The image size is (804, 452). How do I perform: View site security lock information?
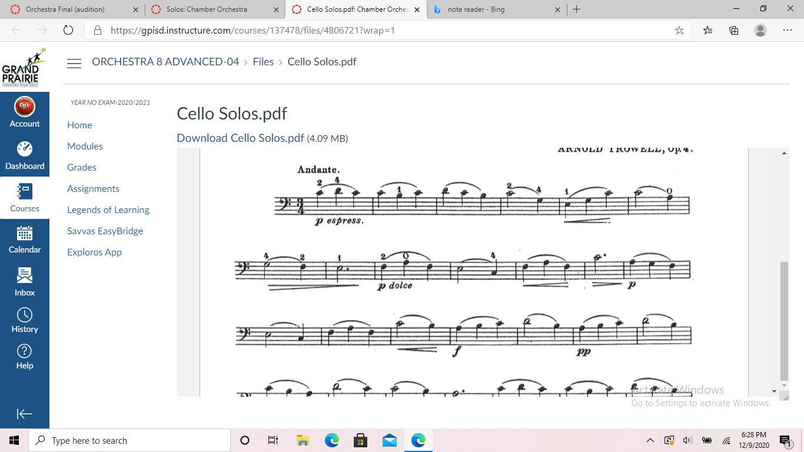coord(98,30)
